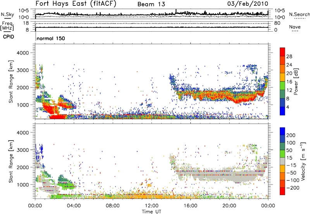Image resolution: width=310 pixels, height=214 pixels.
Task: Select the "−200" velocity colorbar label
Action: pyautogui.click(x=293, y=188)
